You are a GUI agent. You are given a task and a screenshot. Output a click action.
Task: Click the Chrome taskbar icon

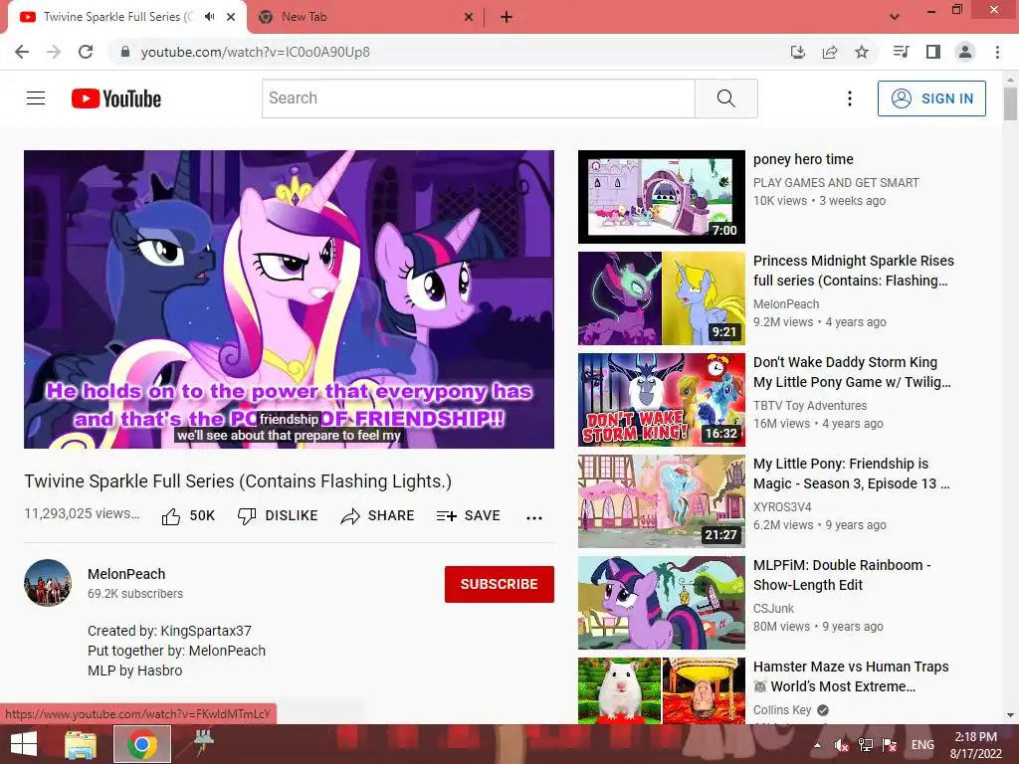point(142,744)
